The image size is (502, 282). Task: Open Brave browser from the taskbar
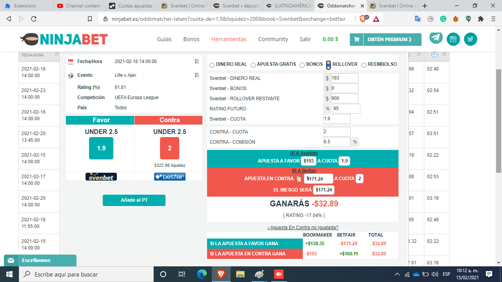221,274
